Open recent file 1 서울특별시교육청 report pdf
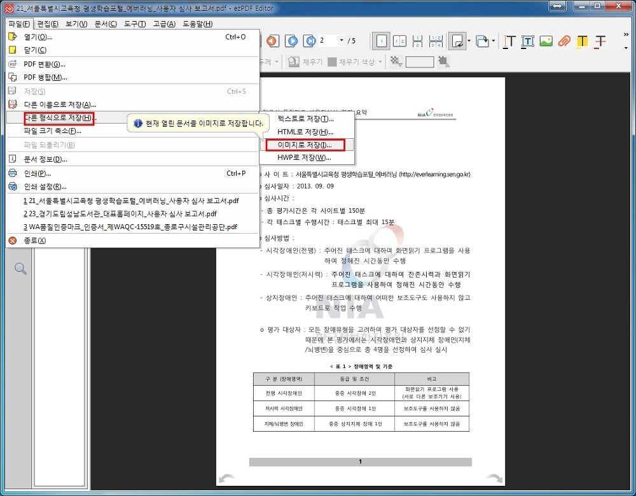Viewport: 636px width, 496px height. [x=133, y=201]
